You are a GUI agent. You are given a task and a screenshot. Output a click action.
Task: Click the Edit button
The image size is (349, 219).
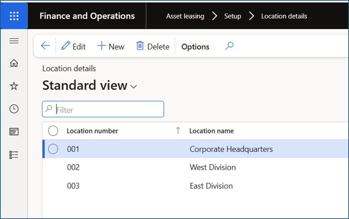(x=74, y=47)
